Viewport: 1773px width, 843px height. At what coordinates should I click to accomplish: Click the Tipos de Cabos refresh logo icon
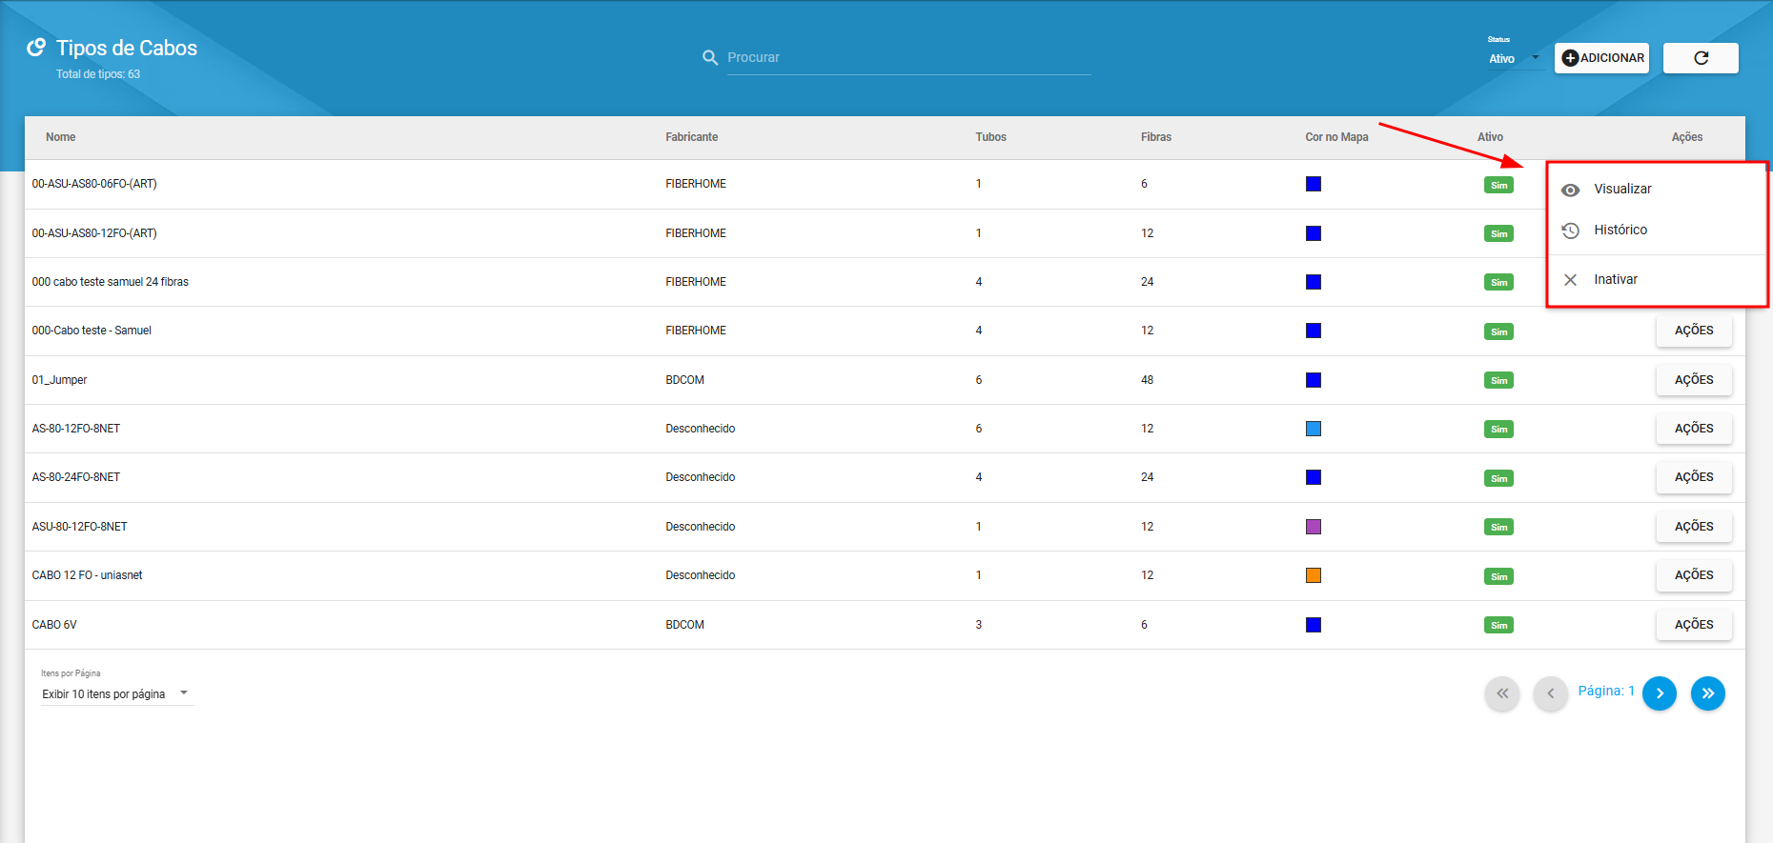pyautogui.click(x=36, y=47)
